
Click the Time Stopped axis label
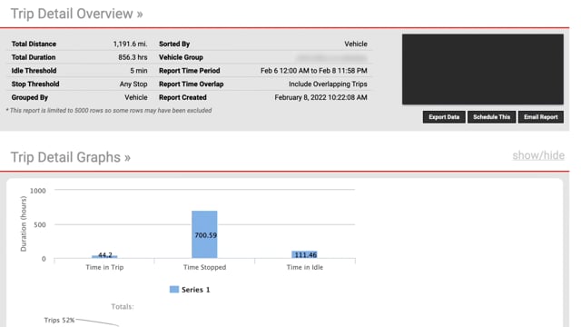point(204,267)
